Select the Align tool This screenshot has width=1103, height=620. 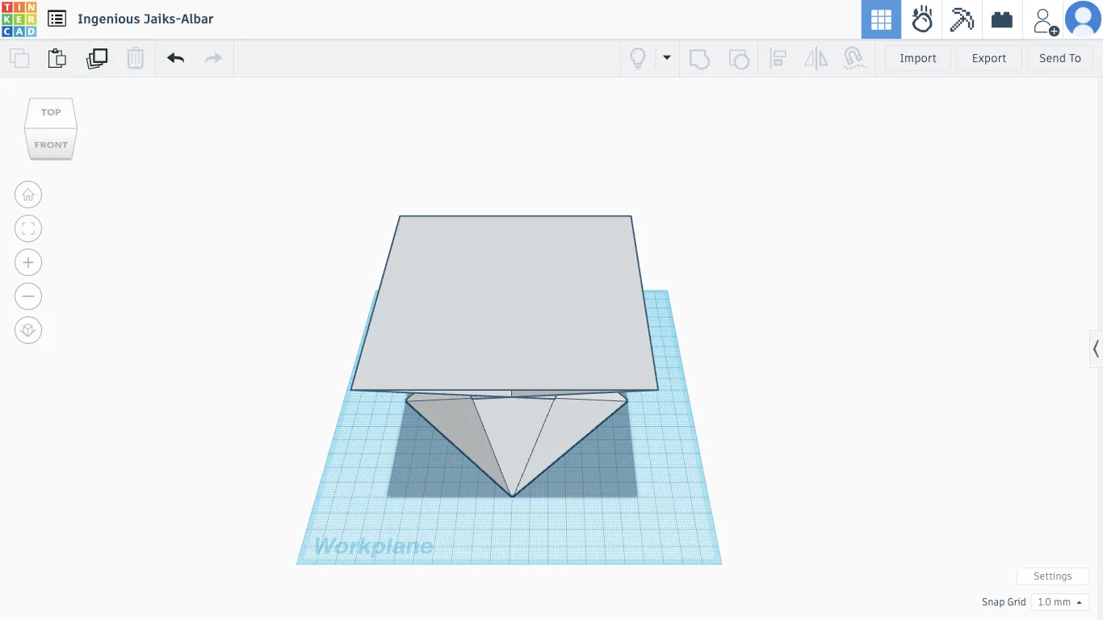[x=778, y=58]
